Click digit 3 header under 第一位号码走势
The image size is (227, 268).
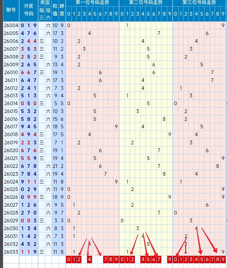(84, 14)
